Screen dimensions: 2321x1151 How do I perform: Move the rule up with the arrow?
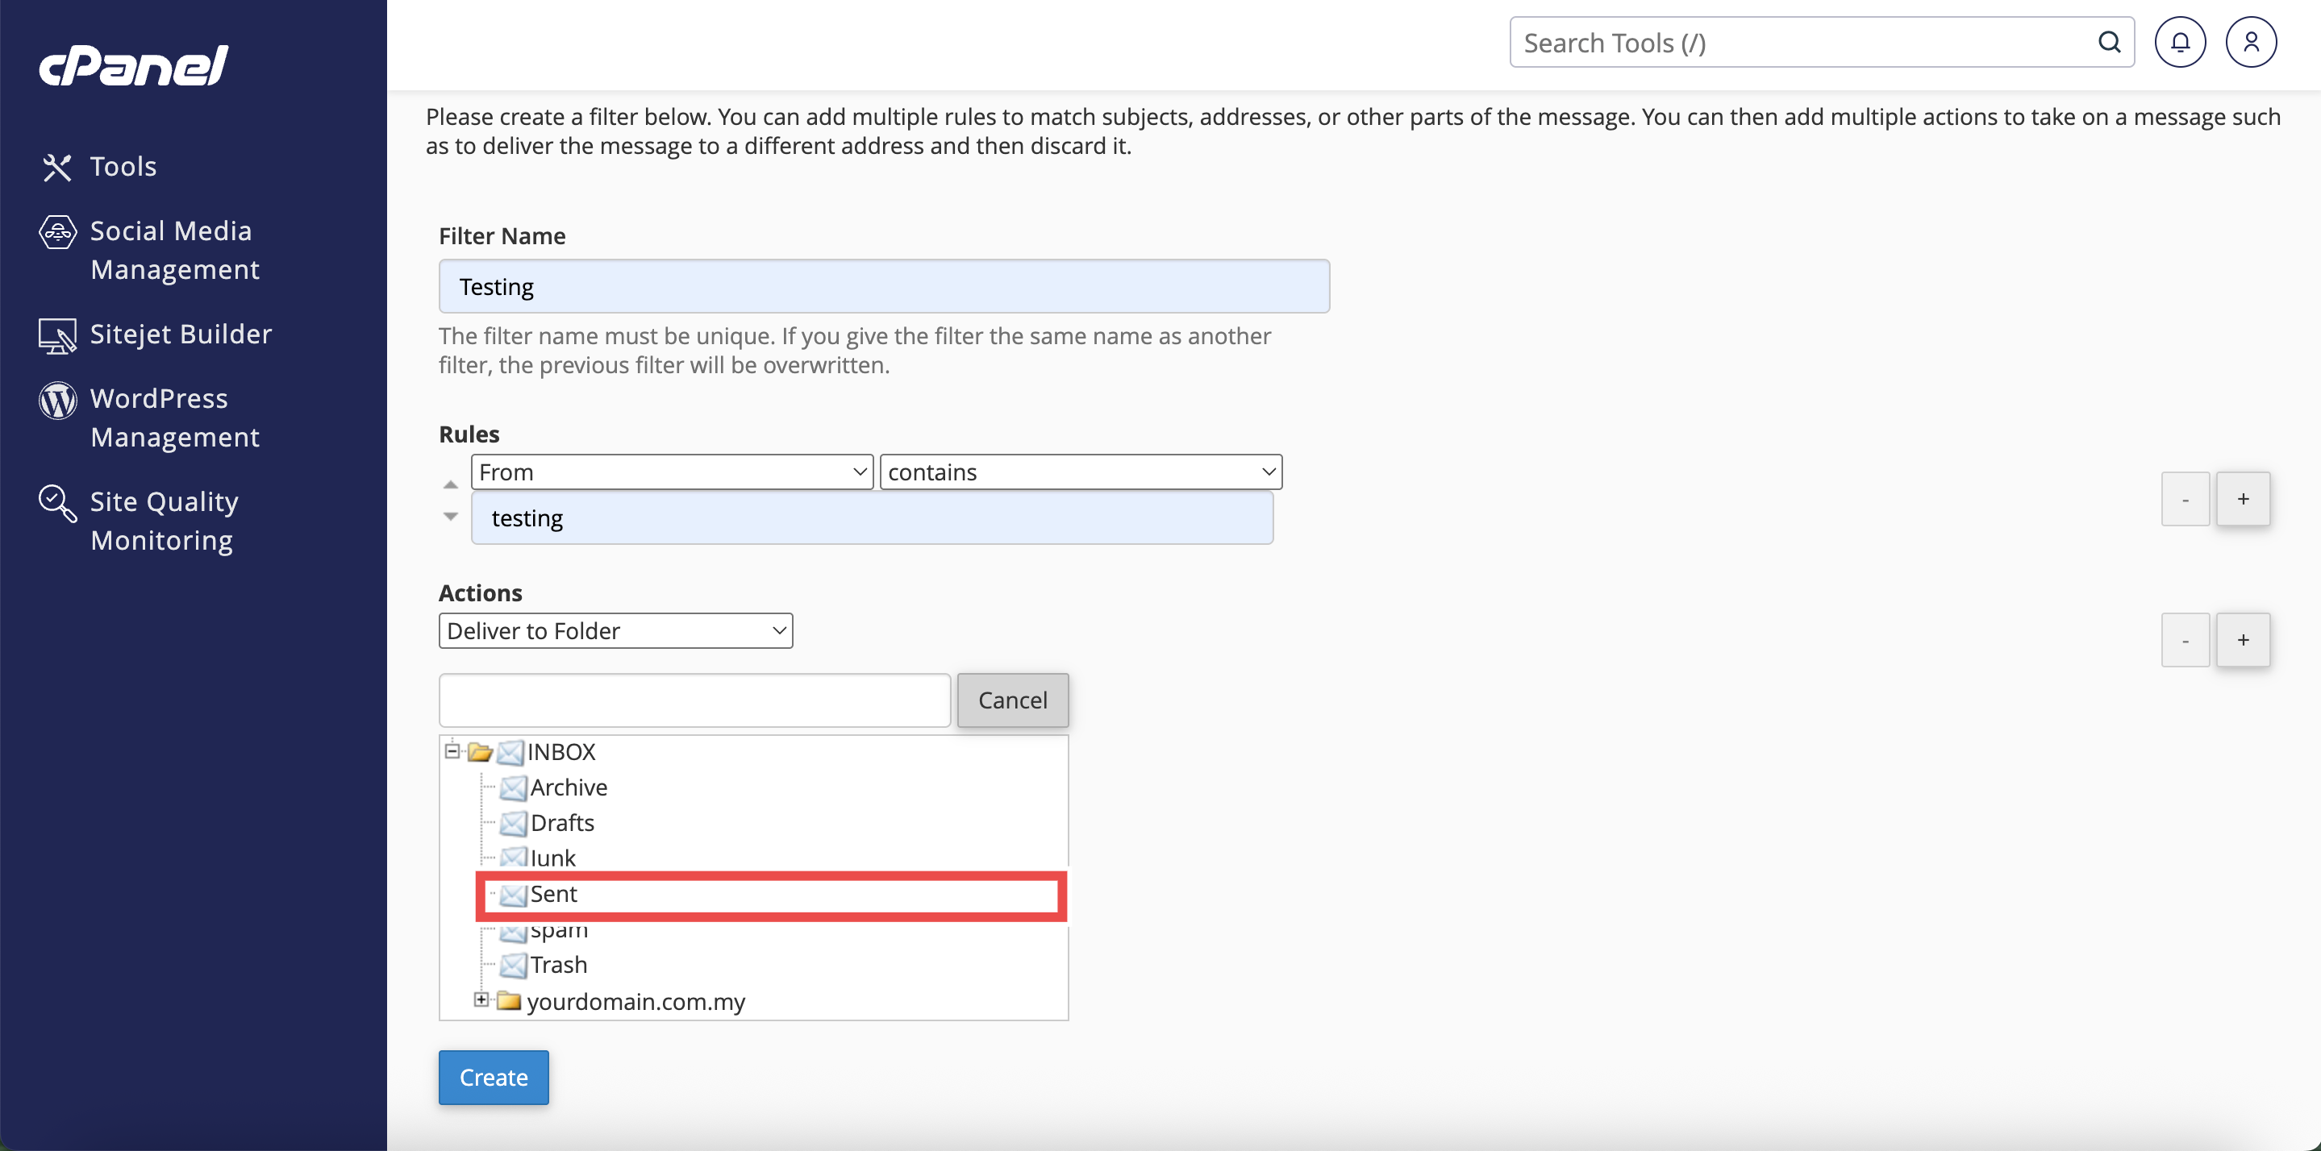point(451,485)
